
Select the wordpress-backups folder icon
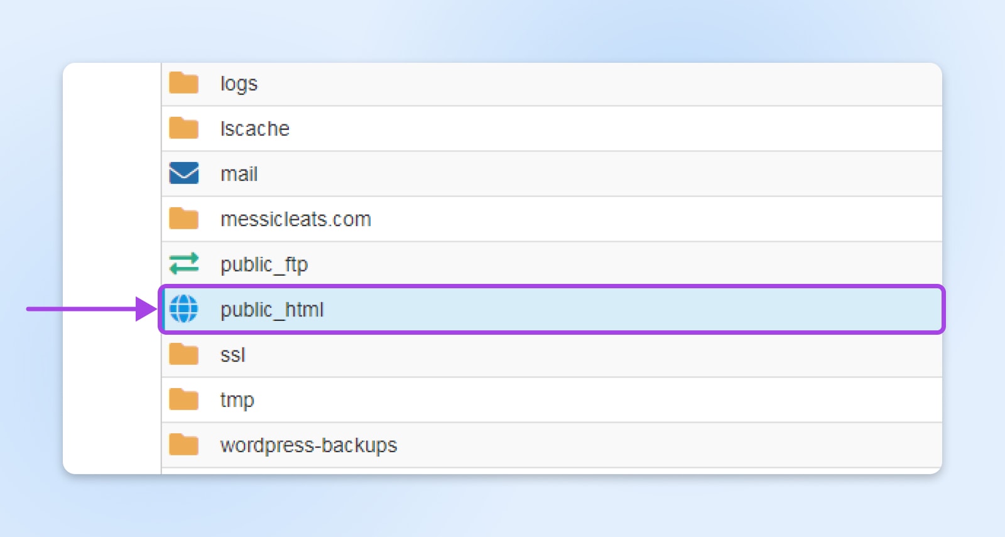182,444
